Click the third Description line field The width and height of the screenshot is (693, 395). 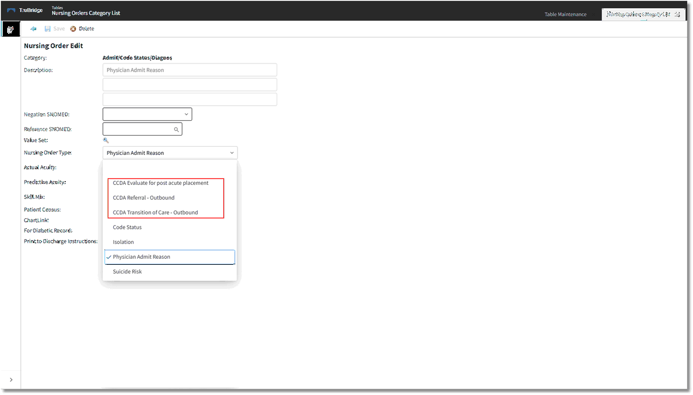click(190, 100)
